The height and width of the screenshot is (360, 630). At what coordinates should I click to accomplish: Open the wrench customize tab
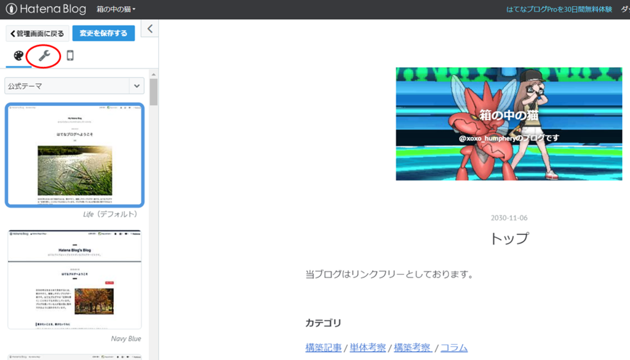pyautogui.click(x=44, y=55)
